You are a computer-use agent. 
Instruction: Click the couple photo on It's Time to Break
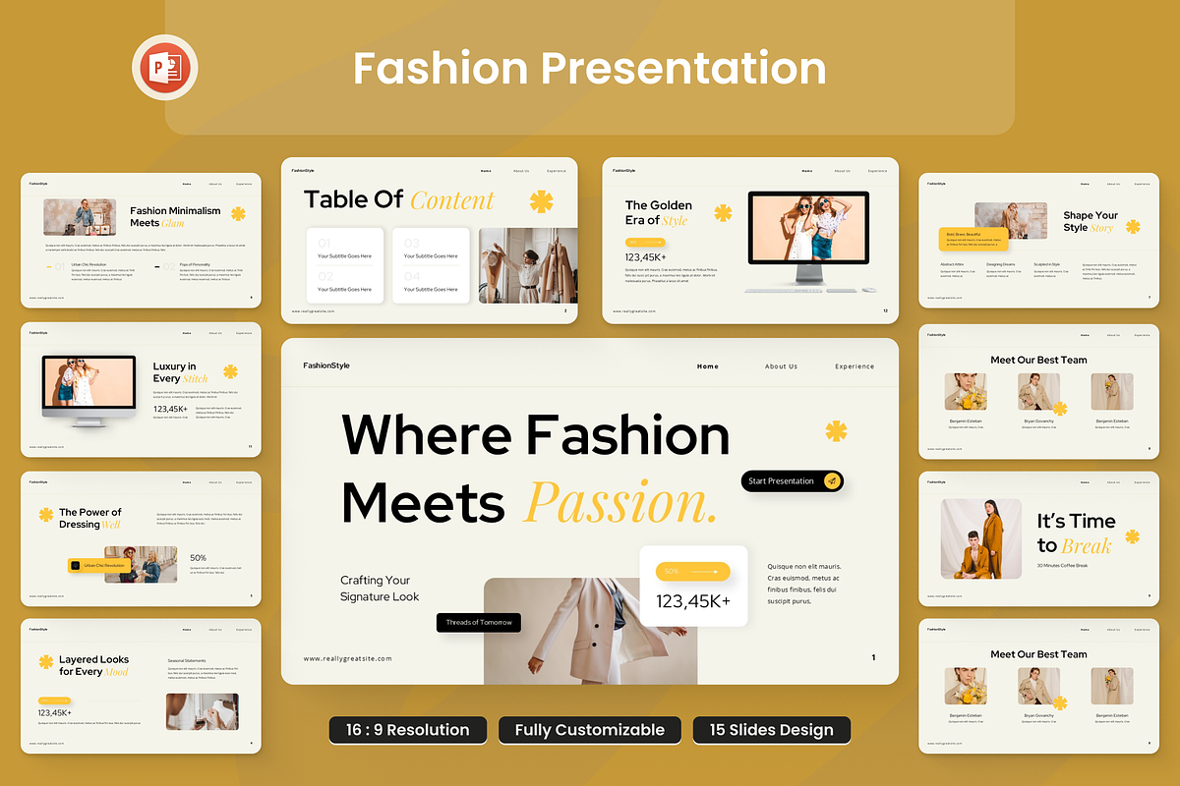(x=981, y=538)
